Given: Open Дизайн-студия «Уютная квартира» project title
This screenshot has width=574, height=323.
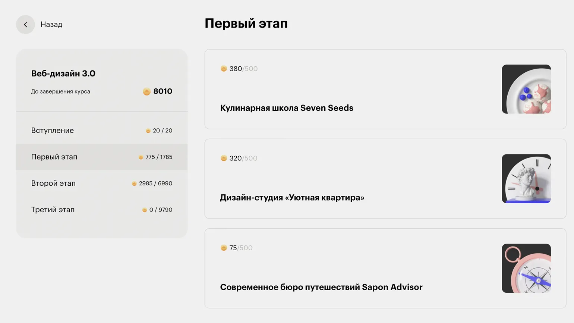Looking at the screenshot, I should (x=292, y=198).
